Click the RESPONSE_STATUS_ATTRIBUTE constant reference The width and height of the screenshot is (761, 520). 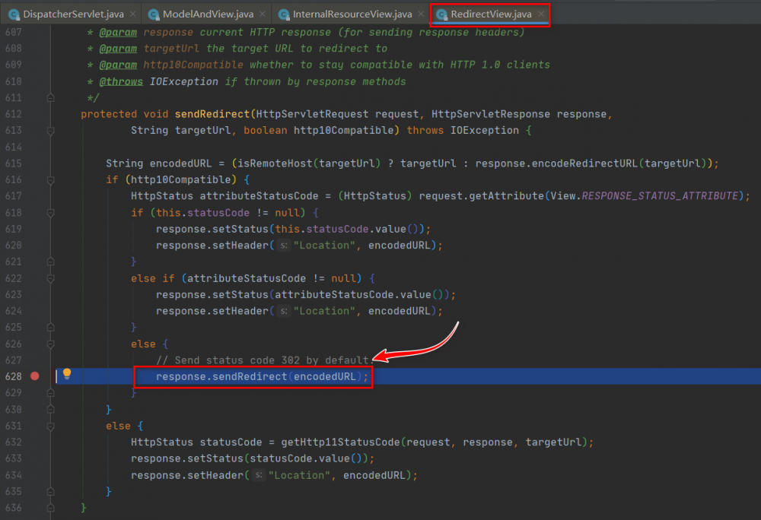(x=660, y=196)
